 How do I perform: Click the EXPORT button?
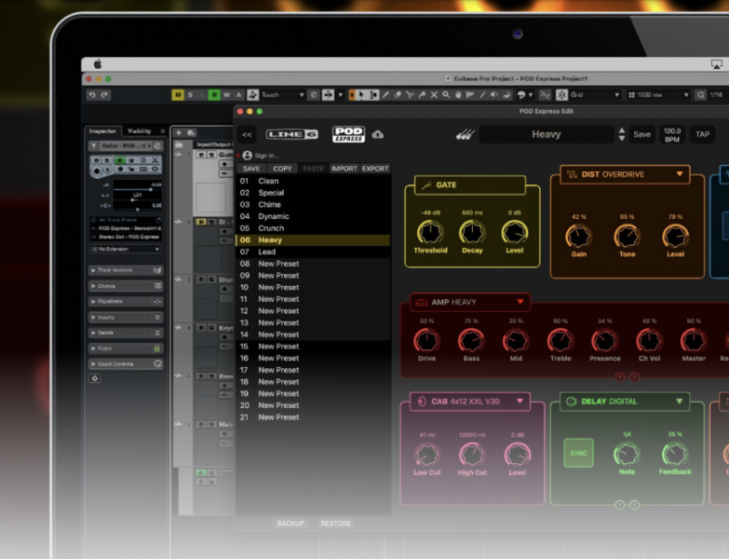(375, 169)
